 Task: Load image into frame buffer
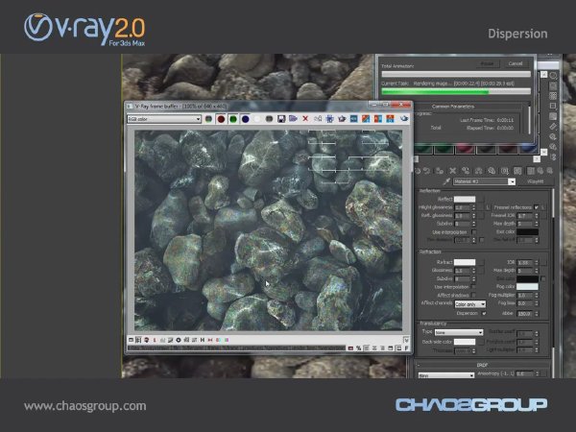tap(293, 119)
